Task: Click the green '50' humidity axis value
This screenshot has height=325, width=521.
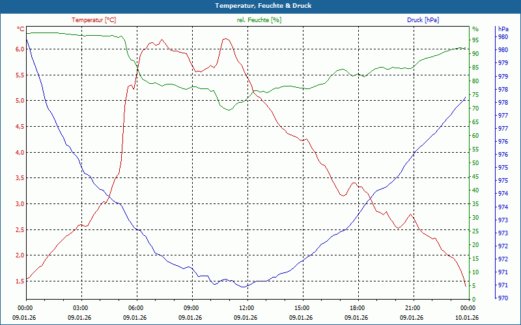Action: coord(475,163)
